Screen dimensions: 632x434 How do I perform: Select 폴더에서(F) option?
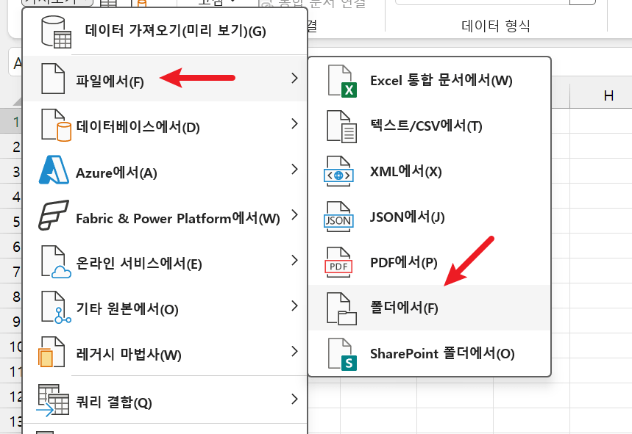click(430, 308)
